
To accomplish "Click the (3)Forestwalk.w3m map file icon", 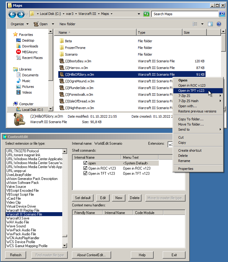I will tap(62, 95).
